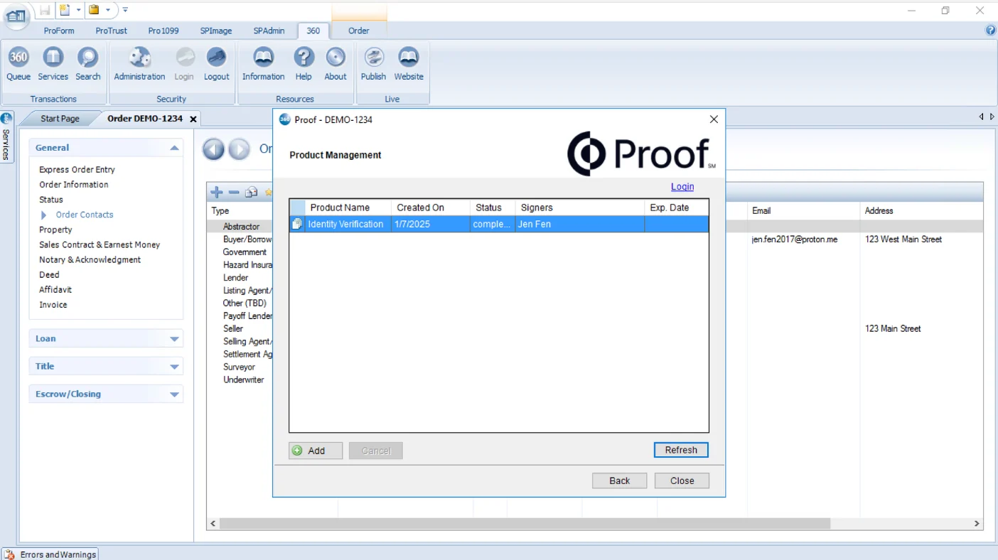Switch to the ProForm ribbon tab
This screenshot has height=560, width=998.
58,31
